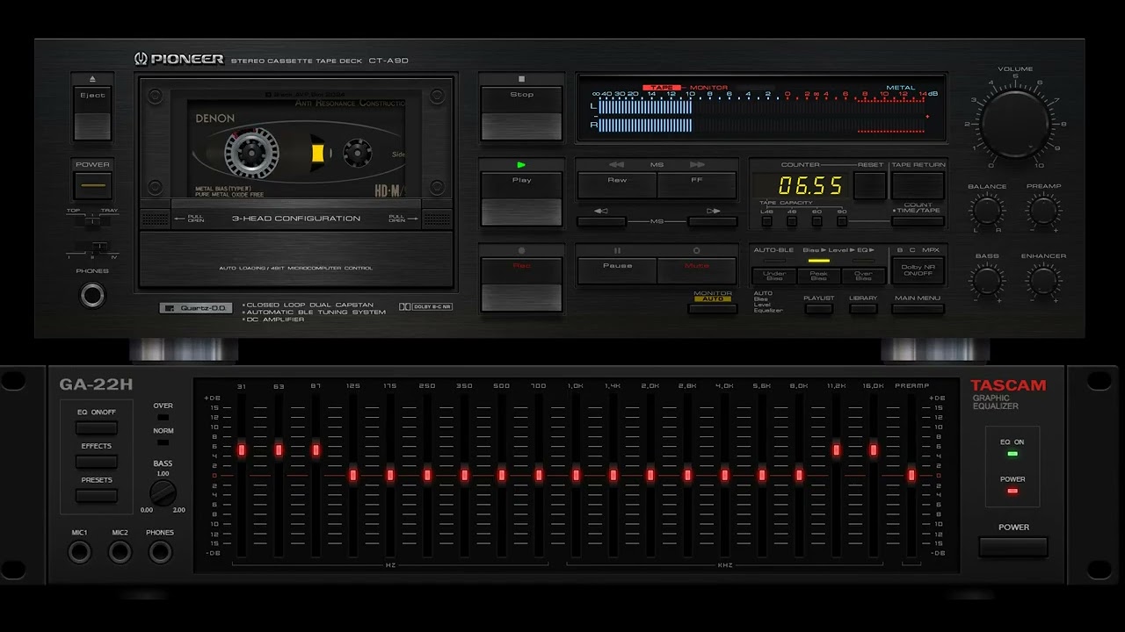Toggle EQ ON/OFF on the equalizer
Image resolution: width=1125 pixels, height=632 pixels.
[96, 427]
